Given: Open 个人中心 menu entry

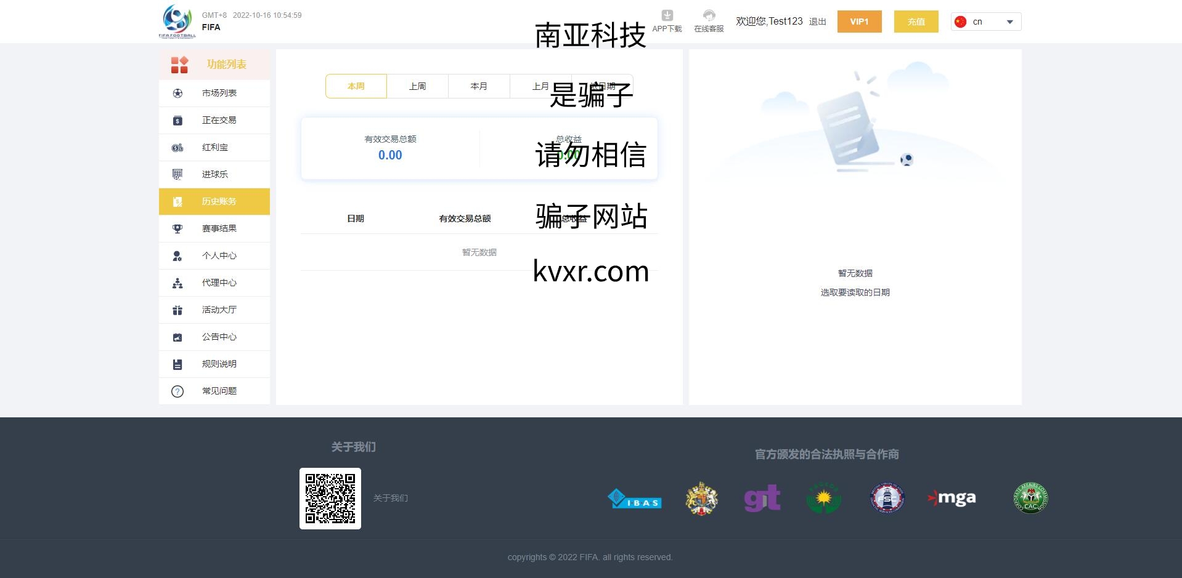Looking at the screenshot, I should [214, 255].
